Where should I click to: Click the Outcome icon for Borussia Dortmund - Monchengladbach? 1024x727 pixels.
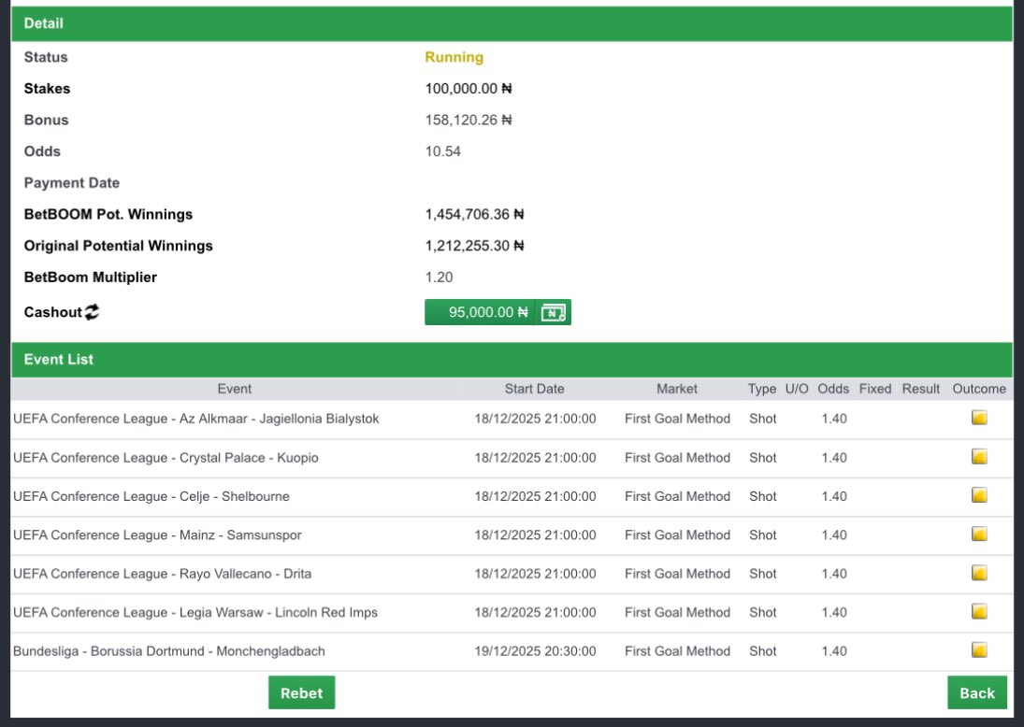(978, 650)
